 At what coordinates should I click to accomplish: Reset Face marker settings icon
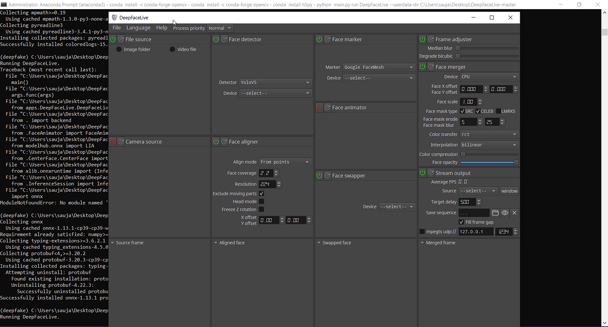(328, 39)
